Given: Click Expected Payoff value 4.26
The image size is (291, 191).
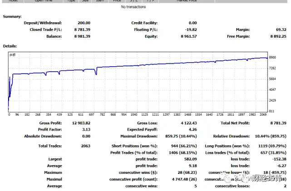Looking at the screenshot, I should (x=192, y=129).
